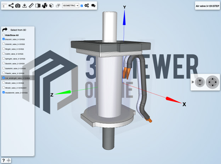Take a screenshot with the camera icon
221x164 pixels.
(x=18, y=6)
